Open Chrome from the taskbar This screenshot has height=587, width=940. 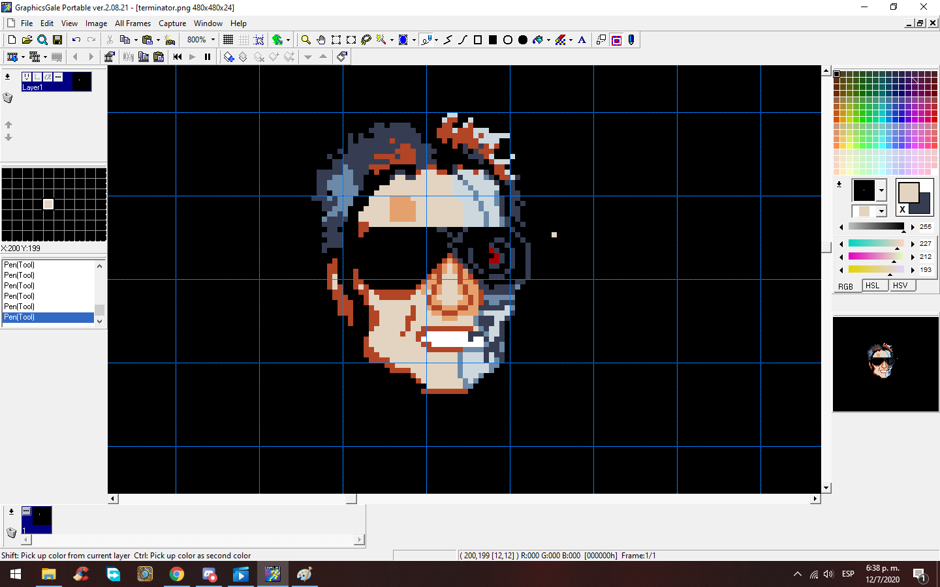(177, 574)
